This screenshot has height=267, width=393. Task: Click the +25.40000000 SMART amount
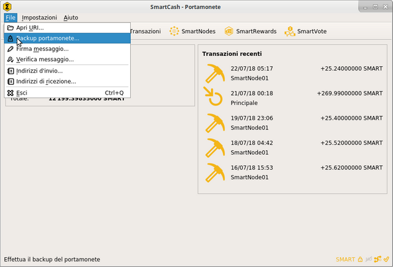(x=352, y=118)
